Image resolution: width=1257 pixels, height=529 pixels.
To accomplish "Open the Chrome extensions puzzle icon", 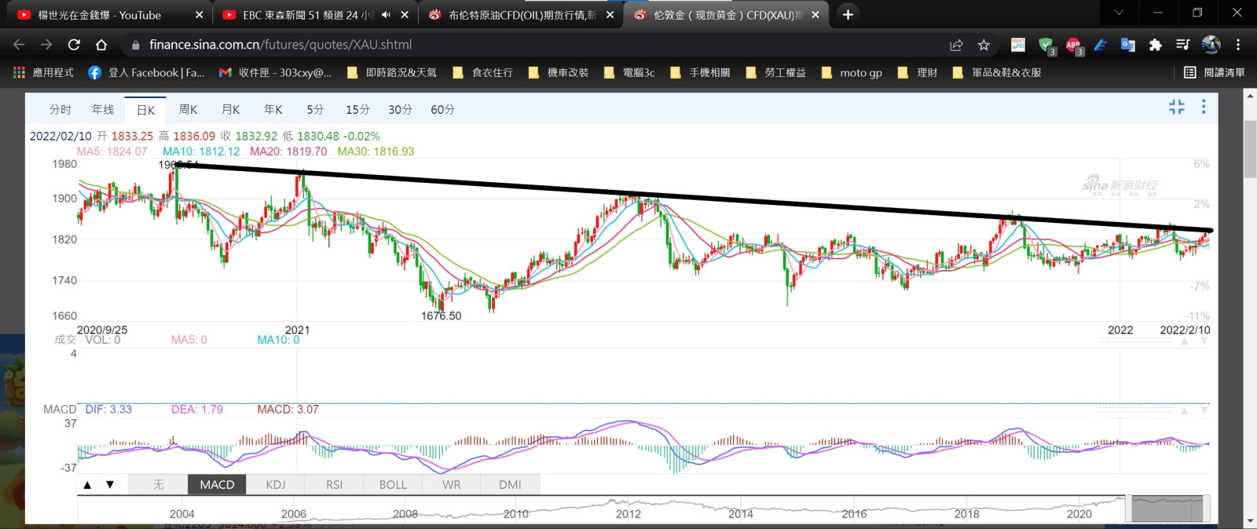I will click(1155, 46).
